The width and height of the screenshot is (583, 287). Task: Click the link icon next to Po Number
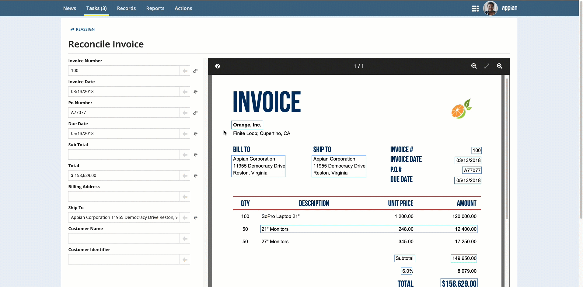tap(195, 112)
